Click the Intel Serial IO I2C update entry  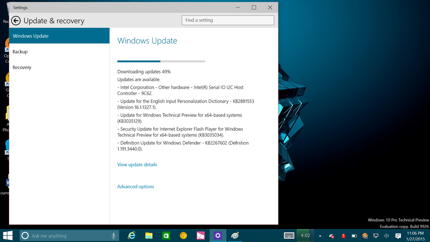point(181,90)
